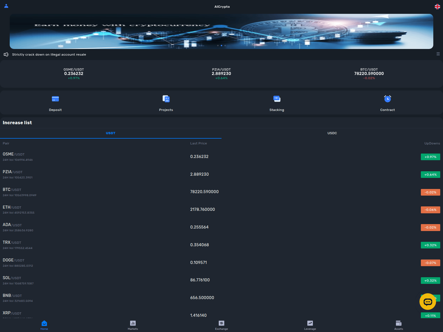Open the DOGE/USDT pair row
Screen dimensions: 443x332
click(221, 263)
